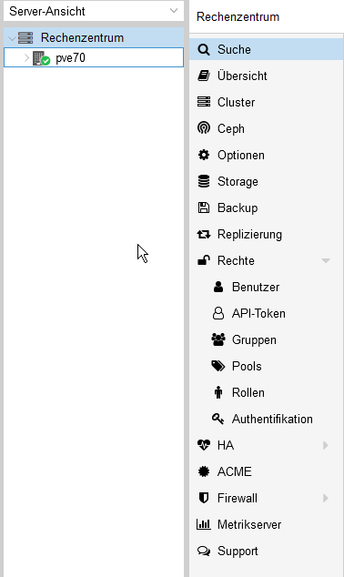Image resolution: width=344 pixels, height=577 pixels.
Task: Select pve70 node in tree
Action: [94, 57]
